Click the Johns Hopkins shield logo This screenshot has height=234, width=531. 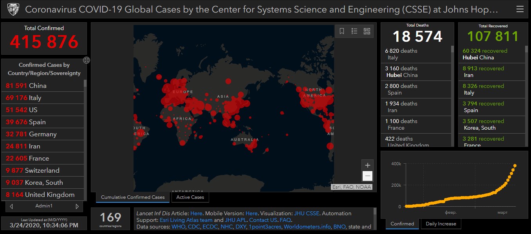(13, 9)
